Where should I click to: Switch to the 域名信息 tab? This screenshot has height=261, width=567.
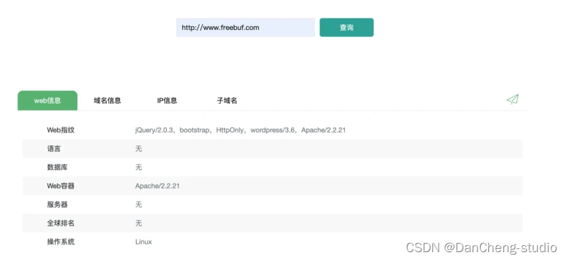107,100
